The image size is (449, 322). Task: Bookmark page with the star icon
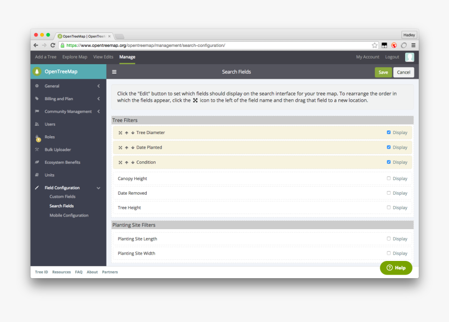click(x=374, y=45)
